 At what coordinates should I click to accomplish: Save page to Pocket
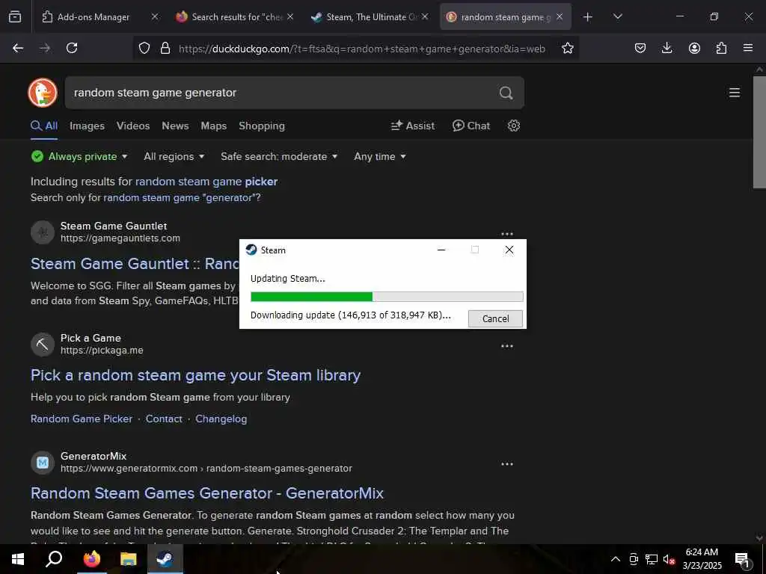(640, 48)
